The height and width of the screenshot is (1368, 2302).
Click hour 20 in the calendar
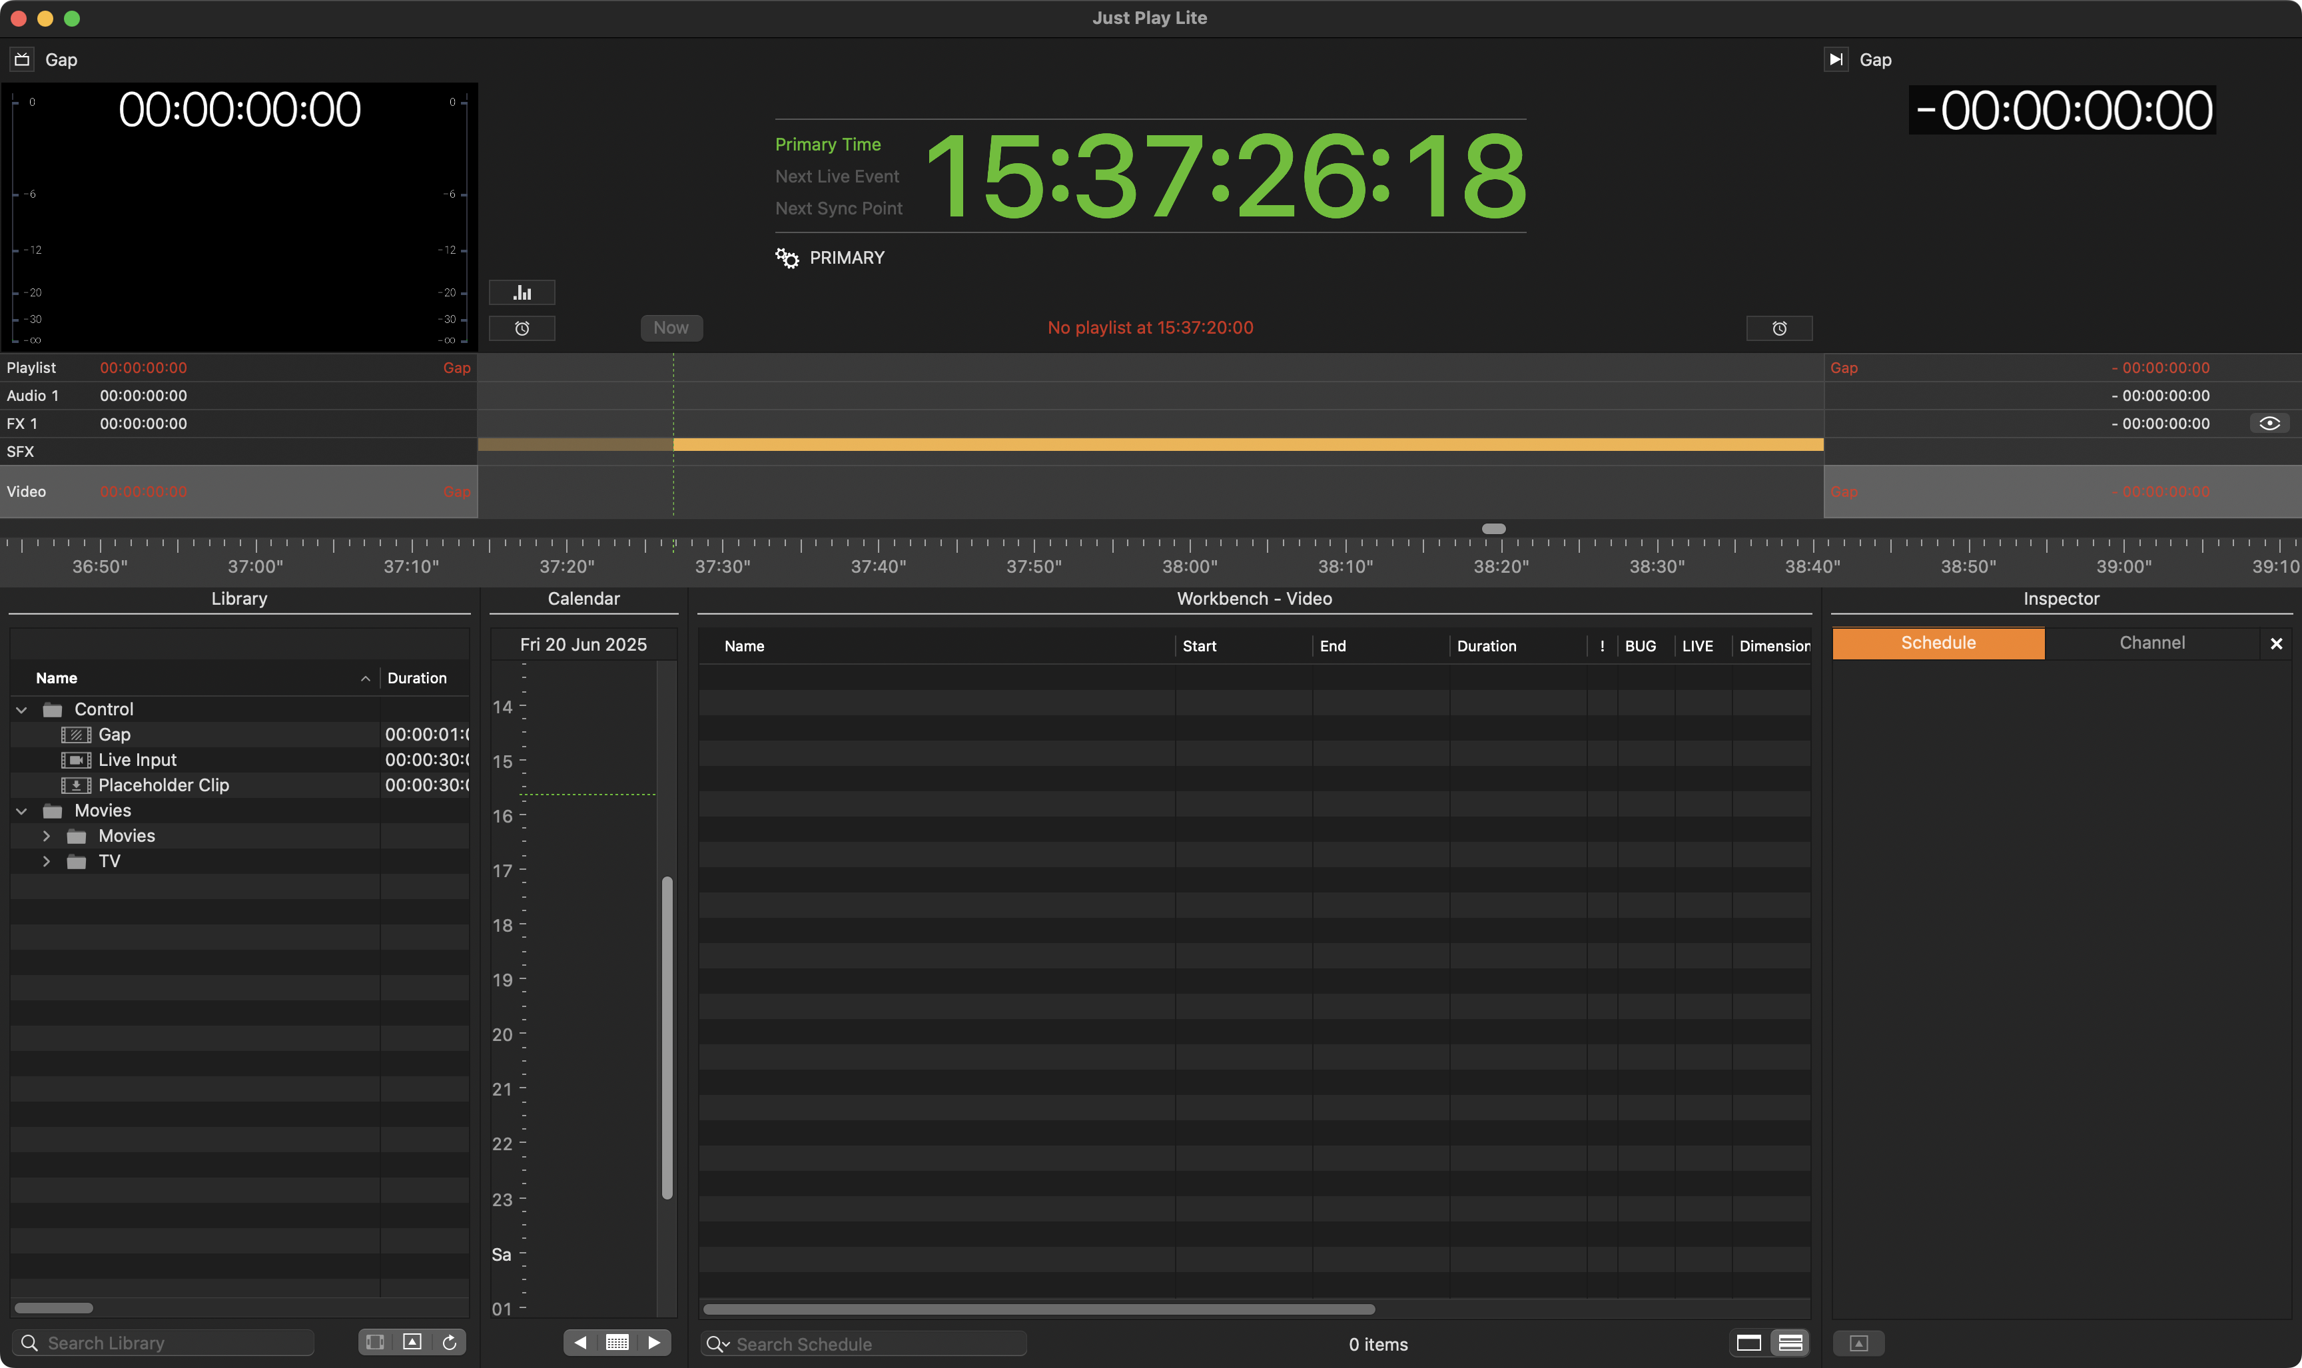[502, 1035]
